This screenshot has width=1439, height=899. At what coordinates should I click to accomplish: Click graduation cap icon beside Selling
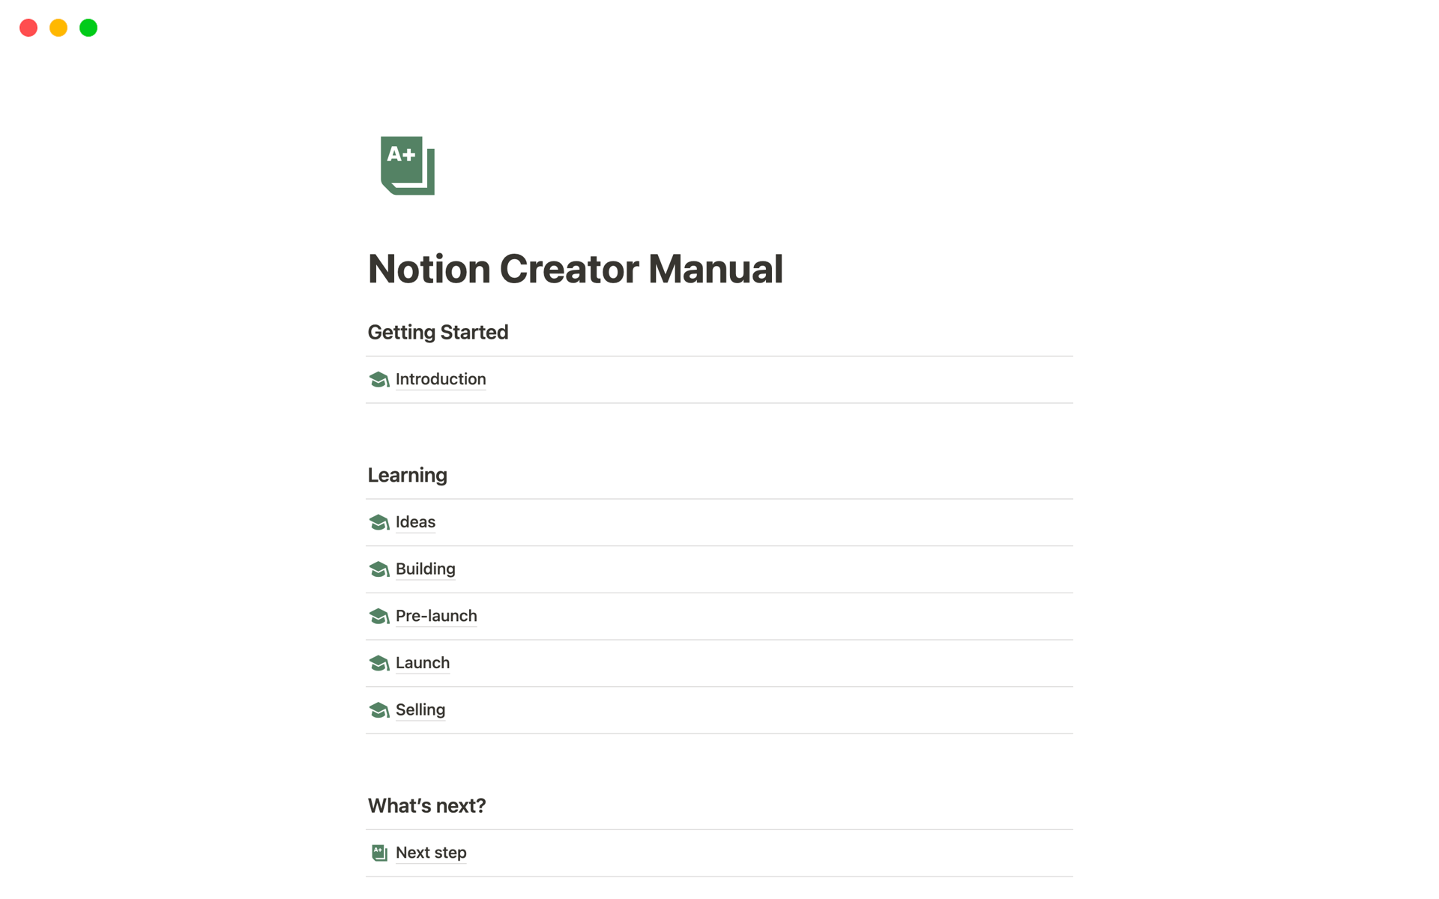point(379,710)
